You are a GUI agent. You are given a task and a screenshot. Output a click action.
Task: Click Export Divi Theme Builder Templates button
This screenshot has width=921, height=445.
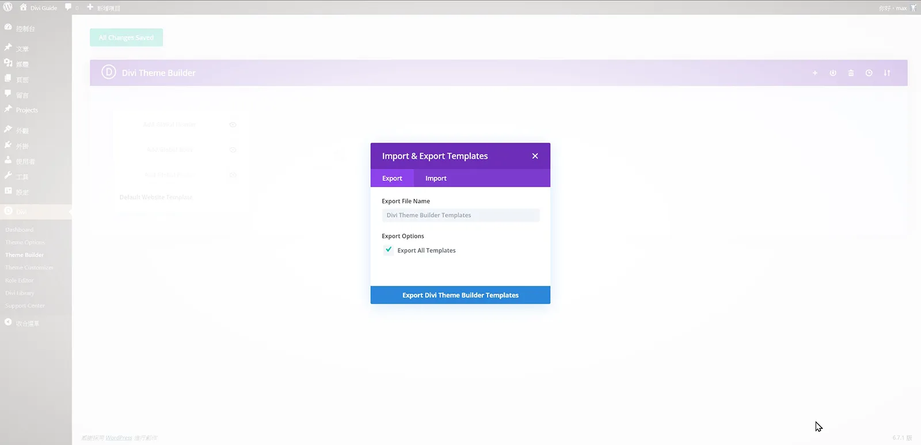click(x=461, y=295)
